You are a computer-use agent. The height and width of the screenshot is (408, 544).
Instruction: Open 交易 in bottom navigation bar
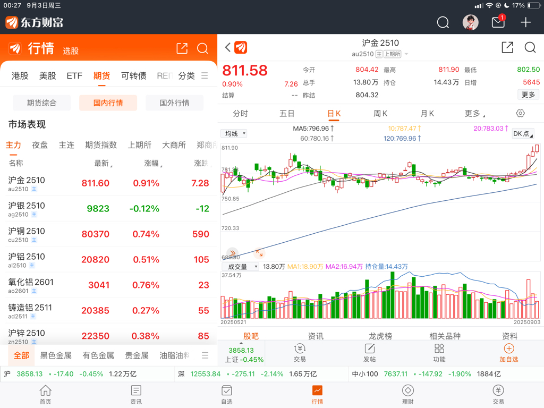pyautogui.click(x=498, y=395)
